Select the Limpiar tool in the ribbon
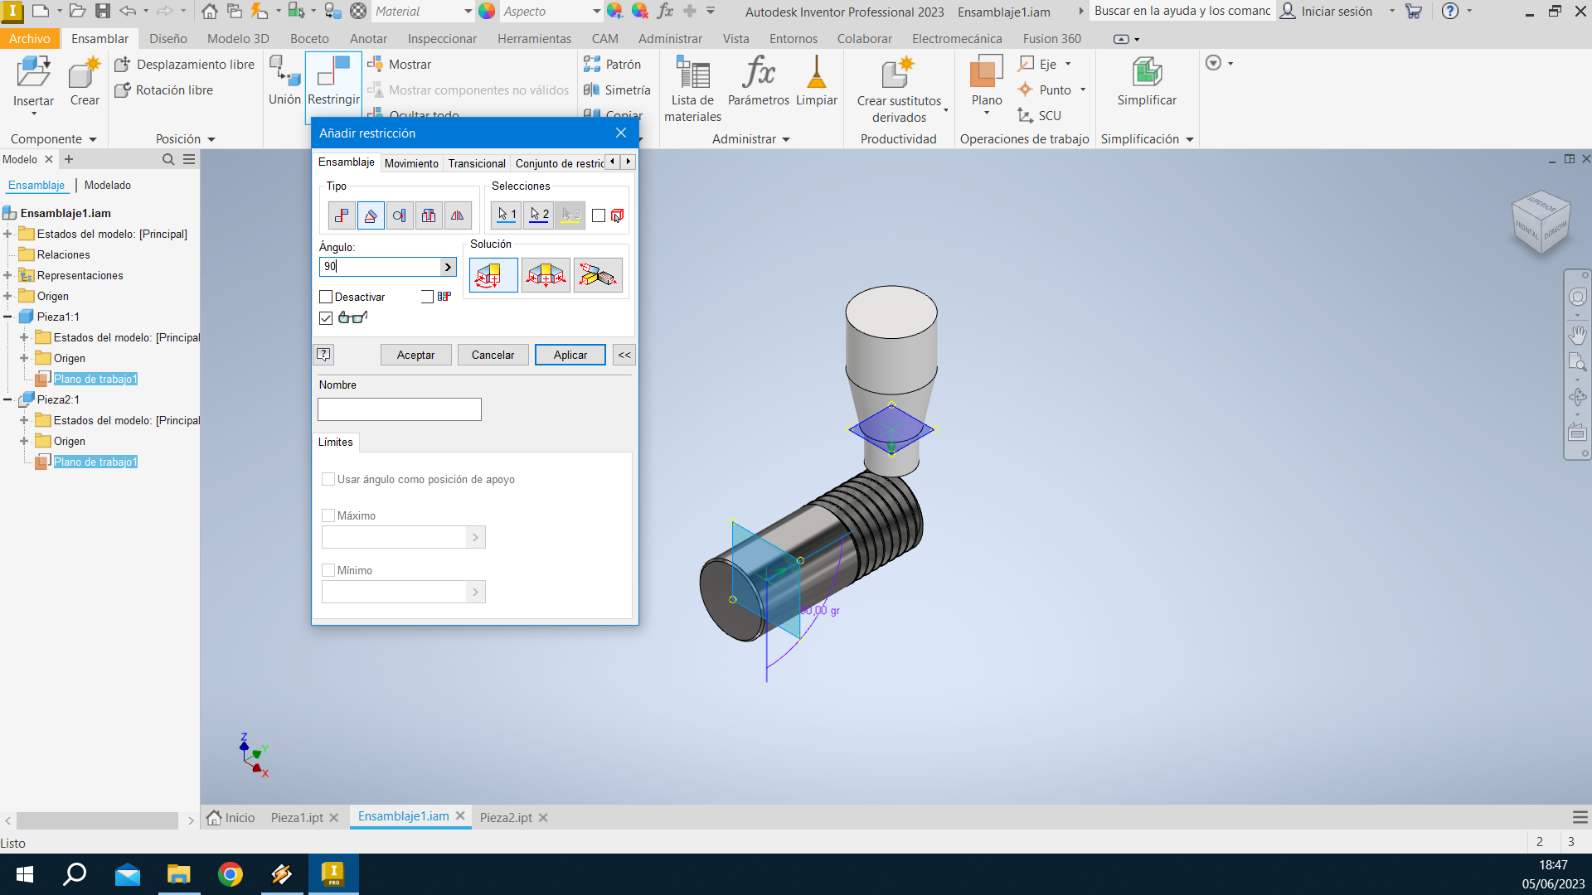 tap(816, 83)
